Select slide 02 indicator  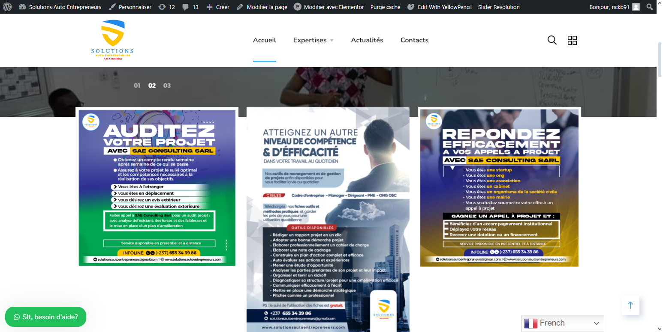[x=152, y=86]
